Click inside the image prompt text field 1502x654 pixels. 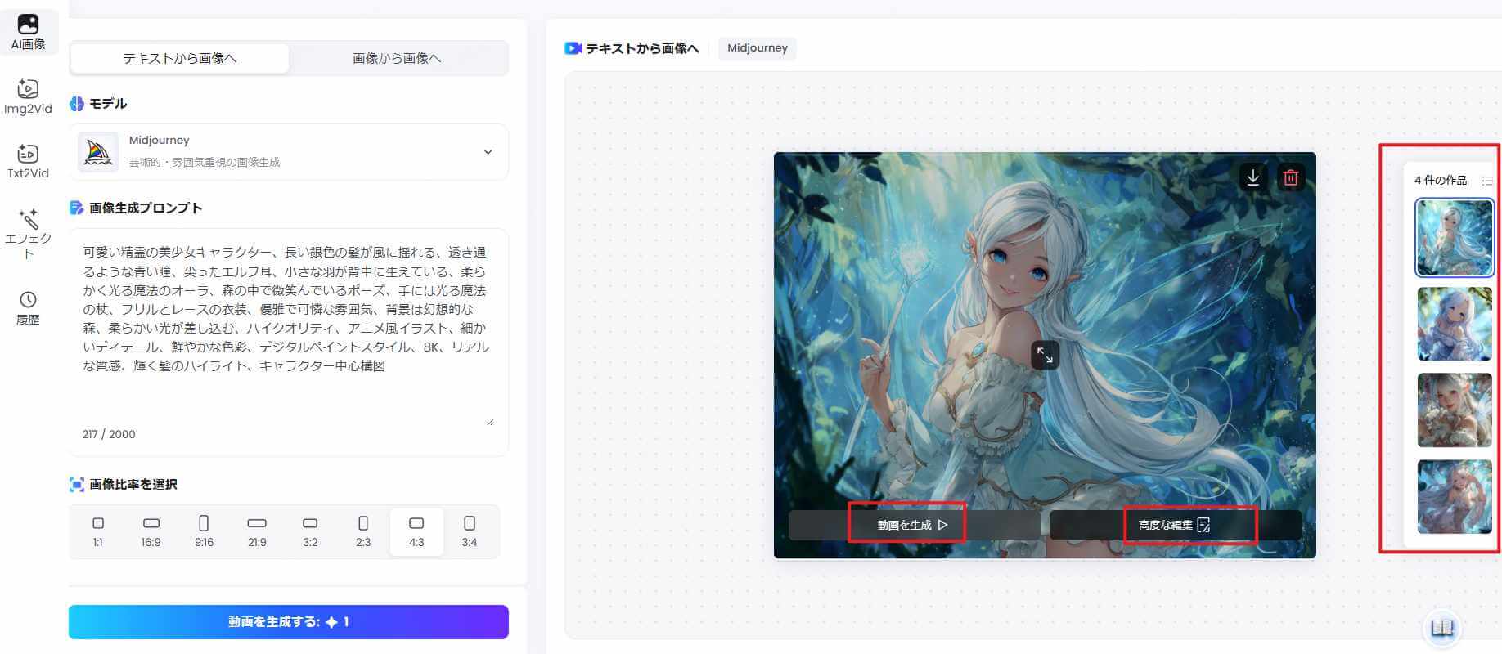point(286,327)
